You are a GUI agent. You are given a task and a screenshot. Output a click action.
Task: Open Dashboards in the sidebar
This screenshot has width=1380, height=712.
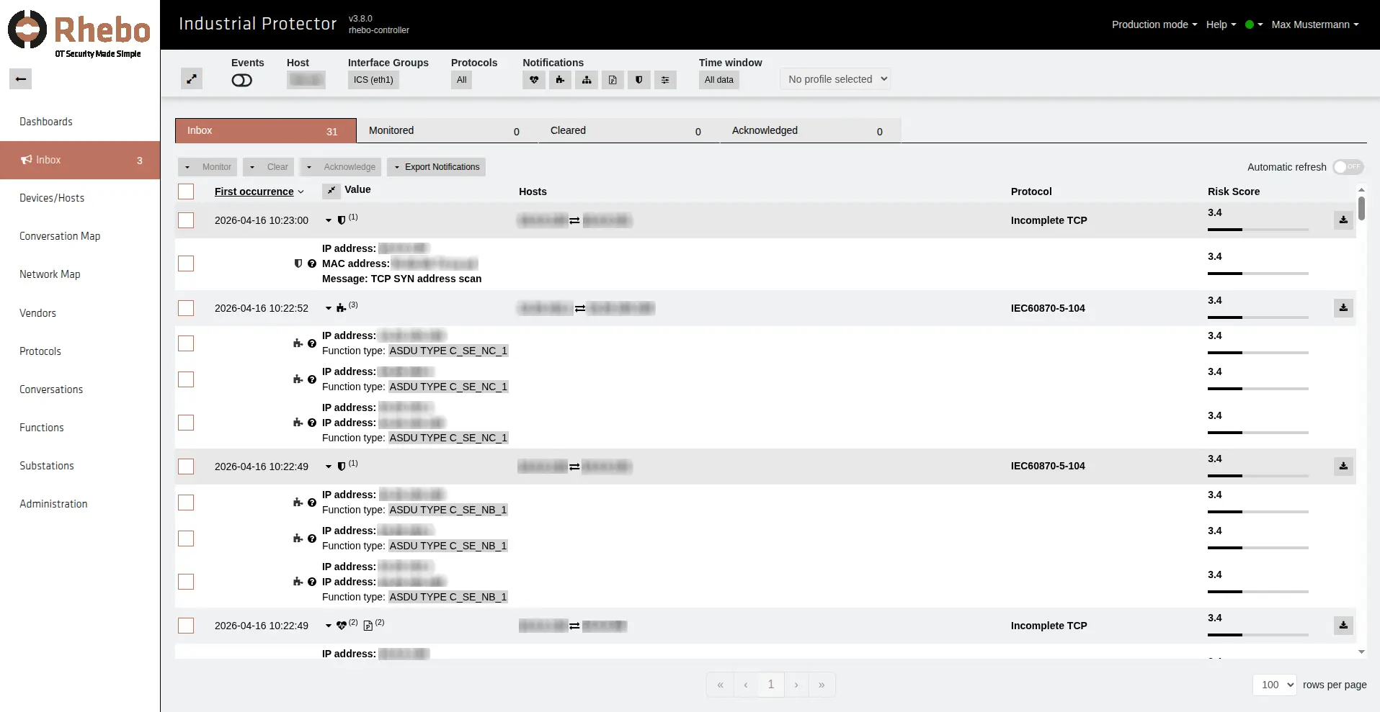pyautogui.click(x=46, y=122)
